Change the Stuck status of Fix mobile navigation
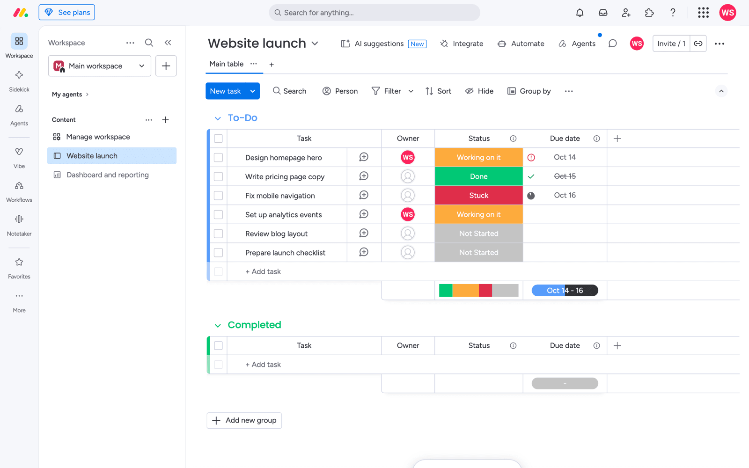The image size is (749, 468). tap(478, 196)
